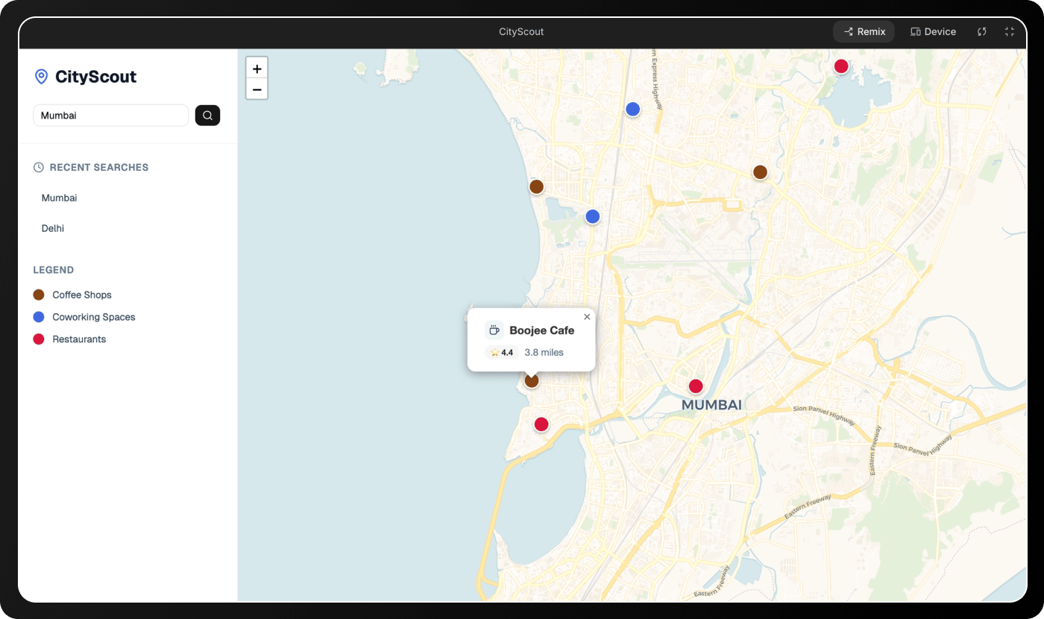Open the Device preview option
The image size is (1044, 619).
click(x=933, y=32)
